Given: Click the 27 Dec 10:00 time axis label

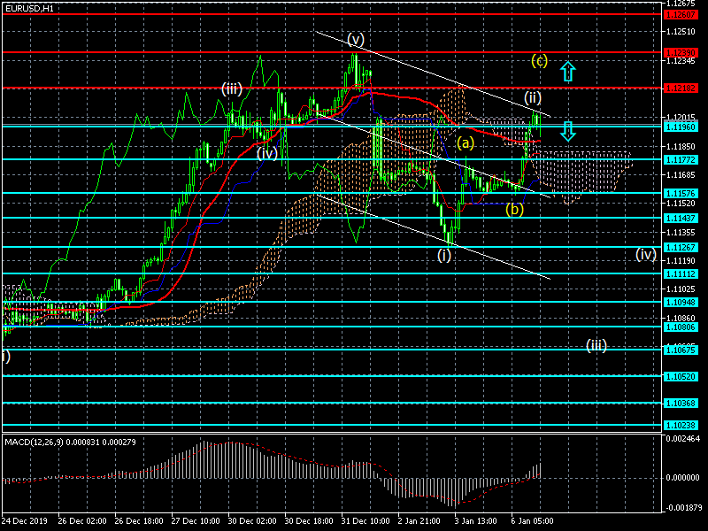Looking at the screenshot, I should click(196, 520).
